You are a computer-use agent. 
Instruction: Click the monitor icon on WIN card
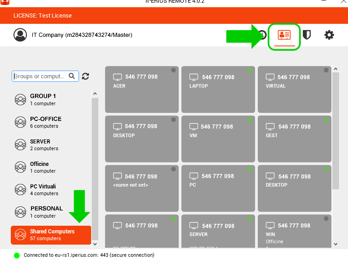click(270, 225)
